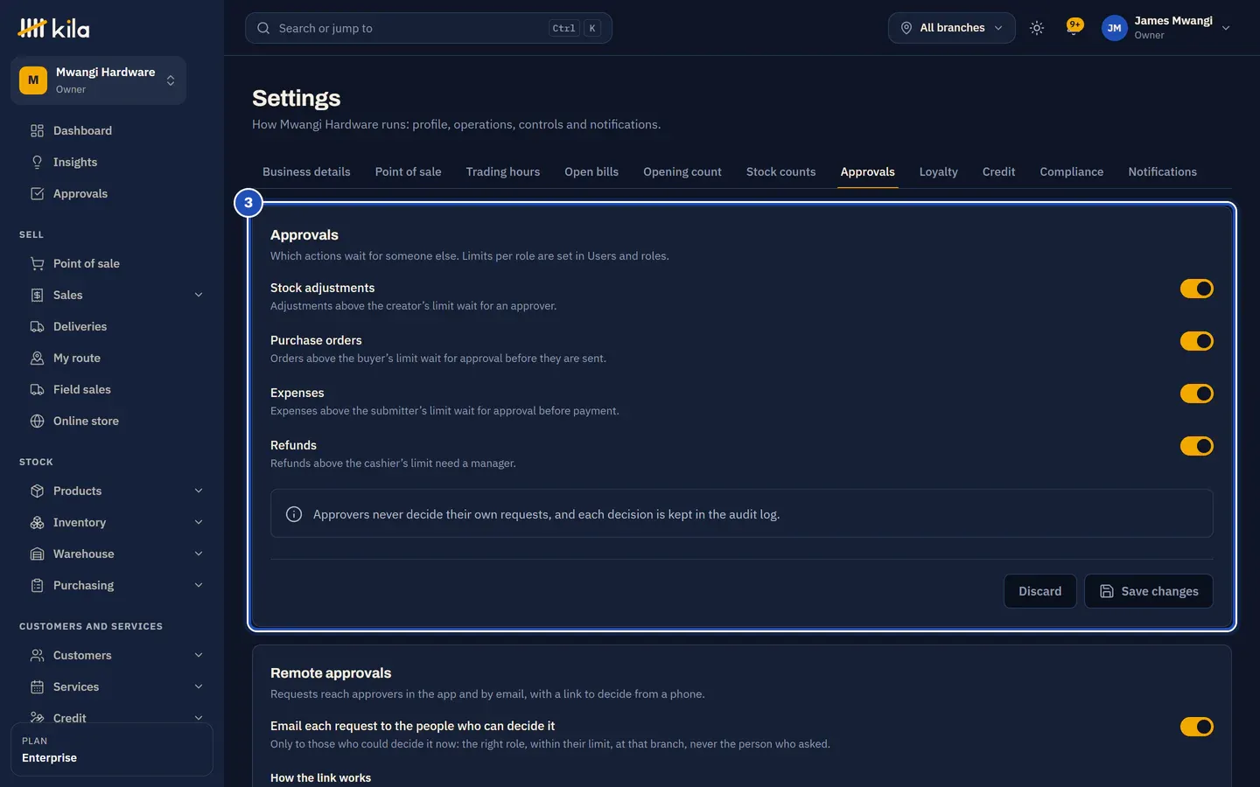Open the Loyalty settings tab
Screen dimensions: 1260x787
coord(938,172)
